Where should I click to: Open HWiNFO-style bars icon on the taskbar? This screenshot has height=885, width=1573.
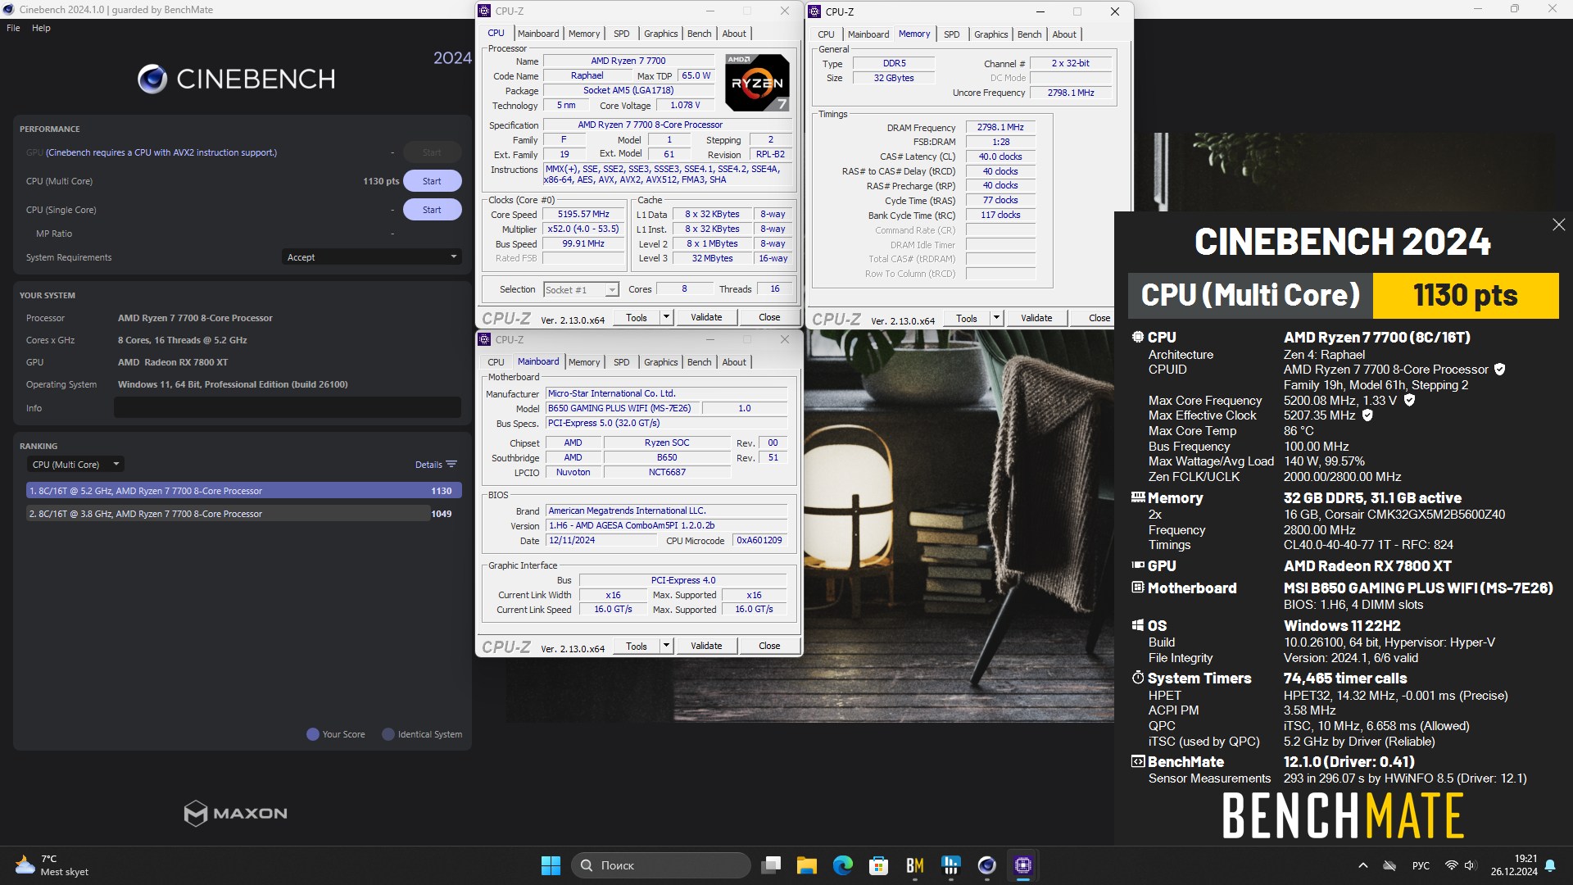[951, 865]
